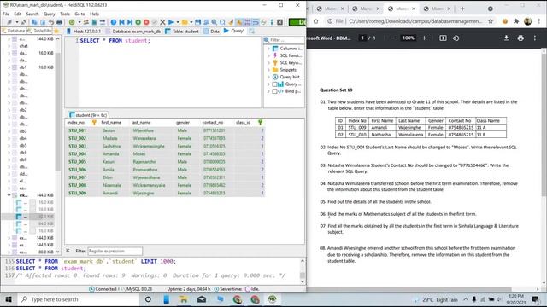The image size is (547, 307).
Task: Select the STU_004 cell in results
Action: click(x=78, y=153)
